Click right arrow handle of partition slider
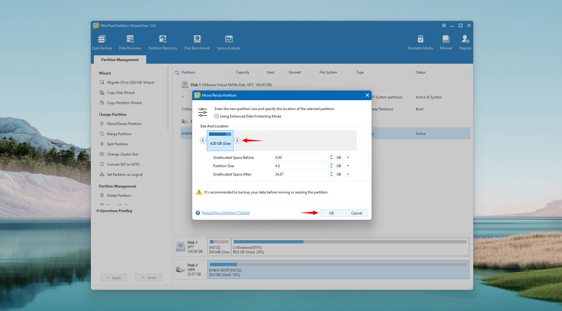562x311 pixels. click(x=237, y=141)
